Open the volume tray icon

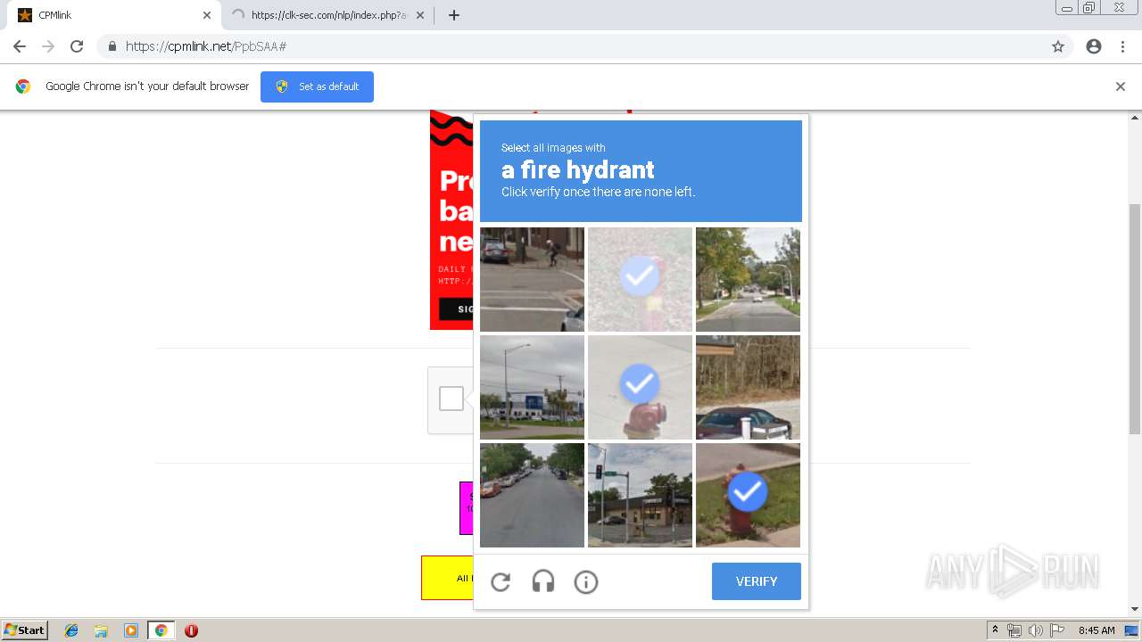[1035, 630]
